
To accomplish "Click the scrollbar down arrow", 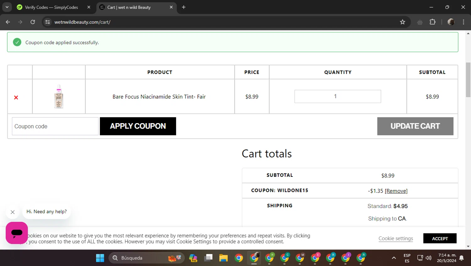I will 468,247.
